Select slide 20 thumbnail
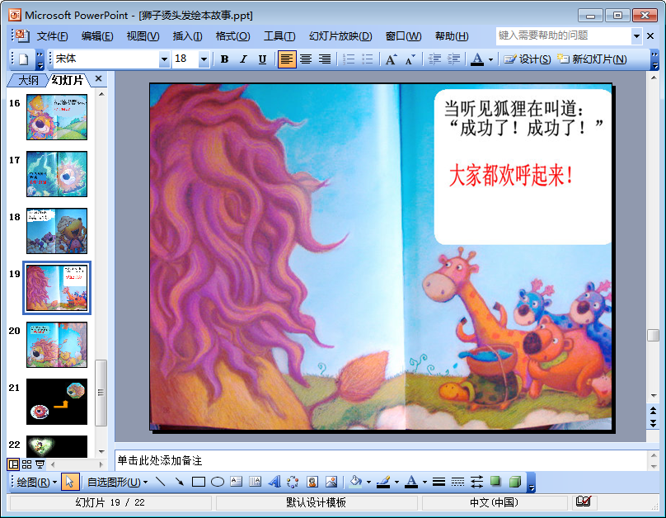Image resolution: width=666 pixels, height=518 pixels. point(57,345)
